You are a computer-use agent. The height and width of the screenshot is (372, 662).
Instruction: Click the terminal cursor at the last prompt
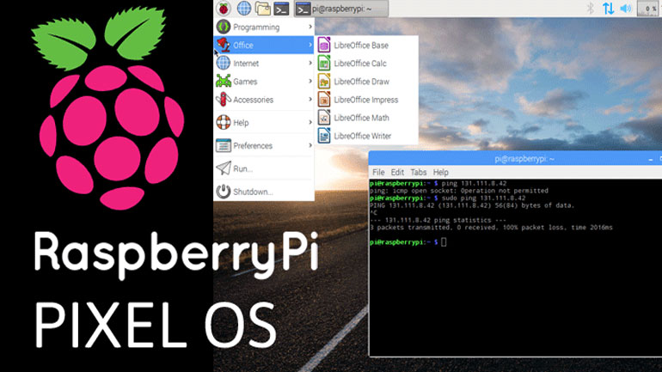click(444, 242)
